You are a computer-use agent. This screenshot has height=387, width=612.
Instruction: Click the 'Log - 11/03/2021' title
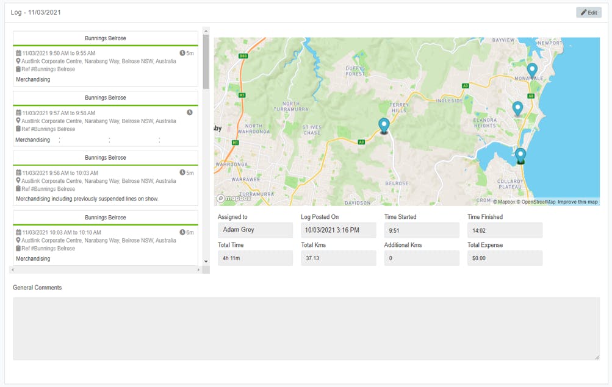point(35,12)
